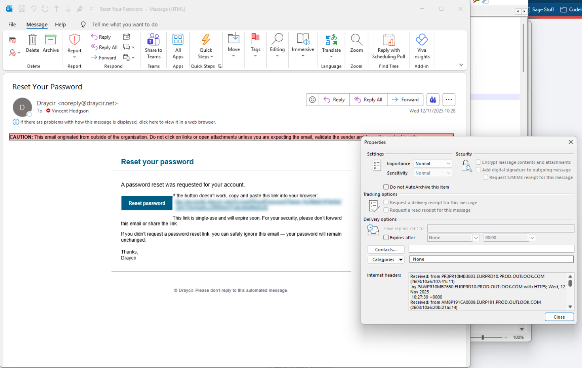This screenshot has width=582, height=368.
Task: Click Forward in message header
Action: coord(405,100)
